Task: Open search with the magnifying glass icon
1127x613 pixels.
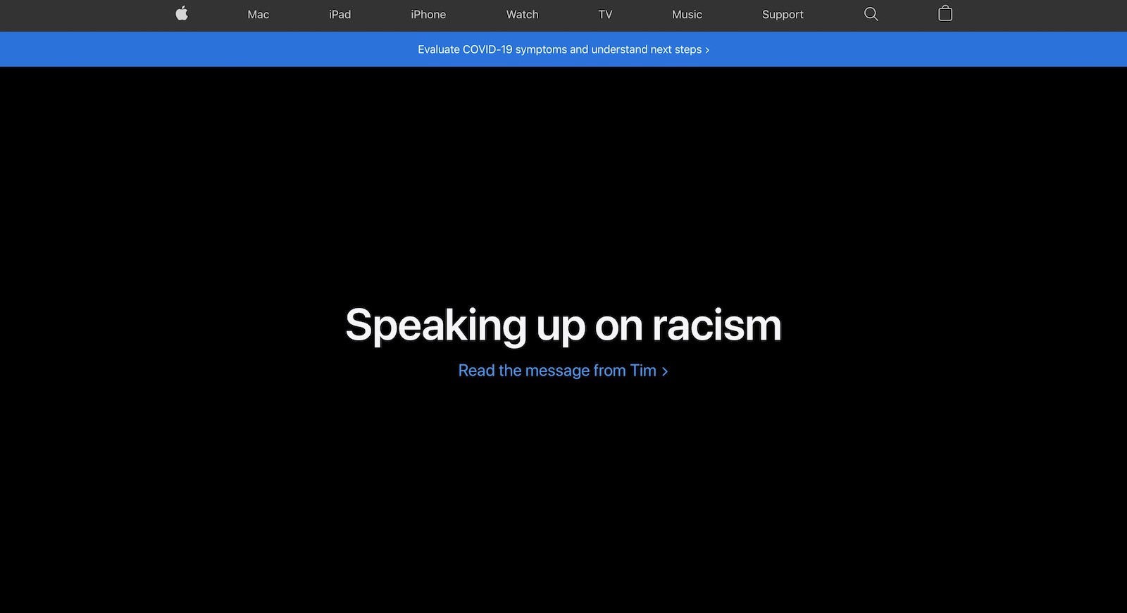Action: [871, 14]
